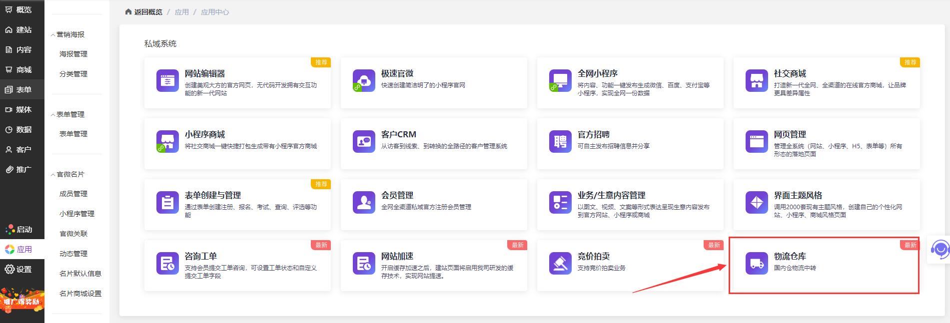Image resolution: width=950 pixels, height=323 pixels.
Task: Open the 官方招聘 card title
Action: [x=594, y=134]
